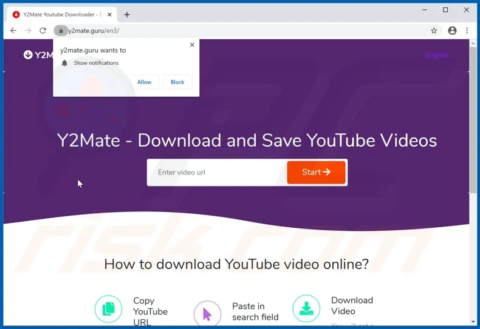Click the browser back arrow
This screenshot has width=480, height=329.
[x=13, y=30]
